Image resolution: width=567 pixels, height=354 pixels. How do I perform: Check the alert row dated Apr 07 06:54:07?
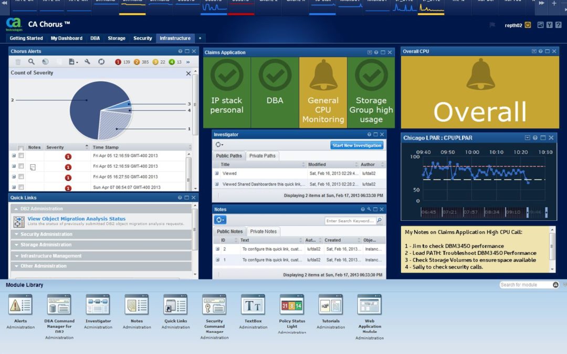tap(21, 187)
